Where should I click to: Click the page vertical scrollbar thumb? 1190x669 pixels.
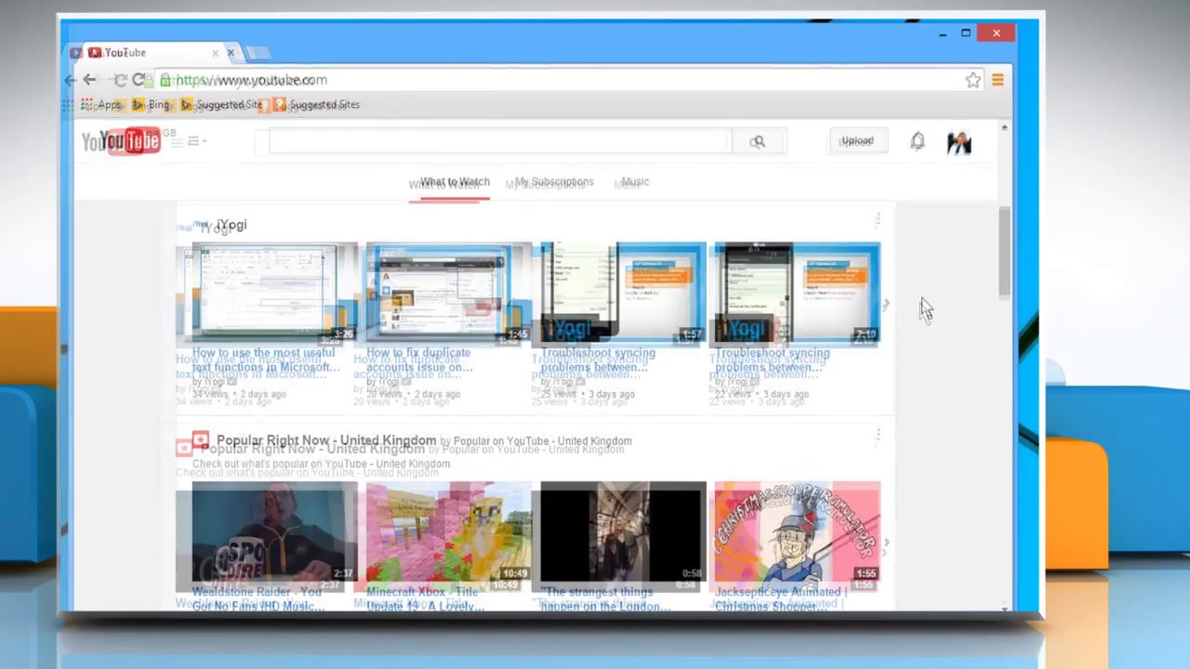click(1005, 252)
